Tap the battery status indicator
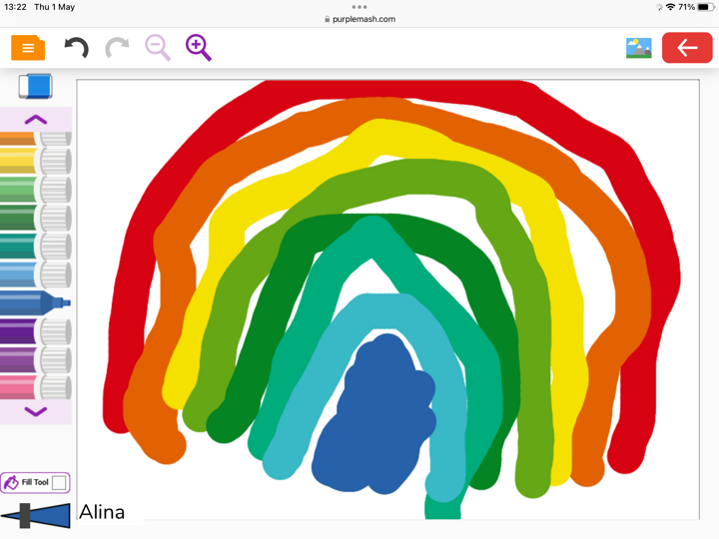719x539 pixels. pos(705,7)
